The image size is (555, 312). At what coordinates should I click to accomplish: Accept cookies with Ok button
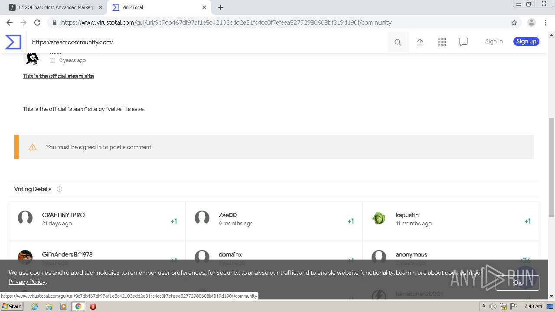pos(517,283)
